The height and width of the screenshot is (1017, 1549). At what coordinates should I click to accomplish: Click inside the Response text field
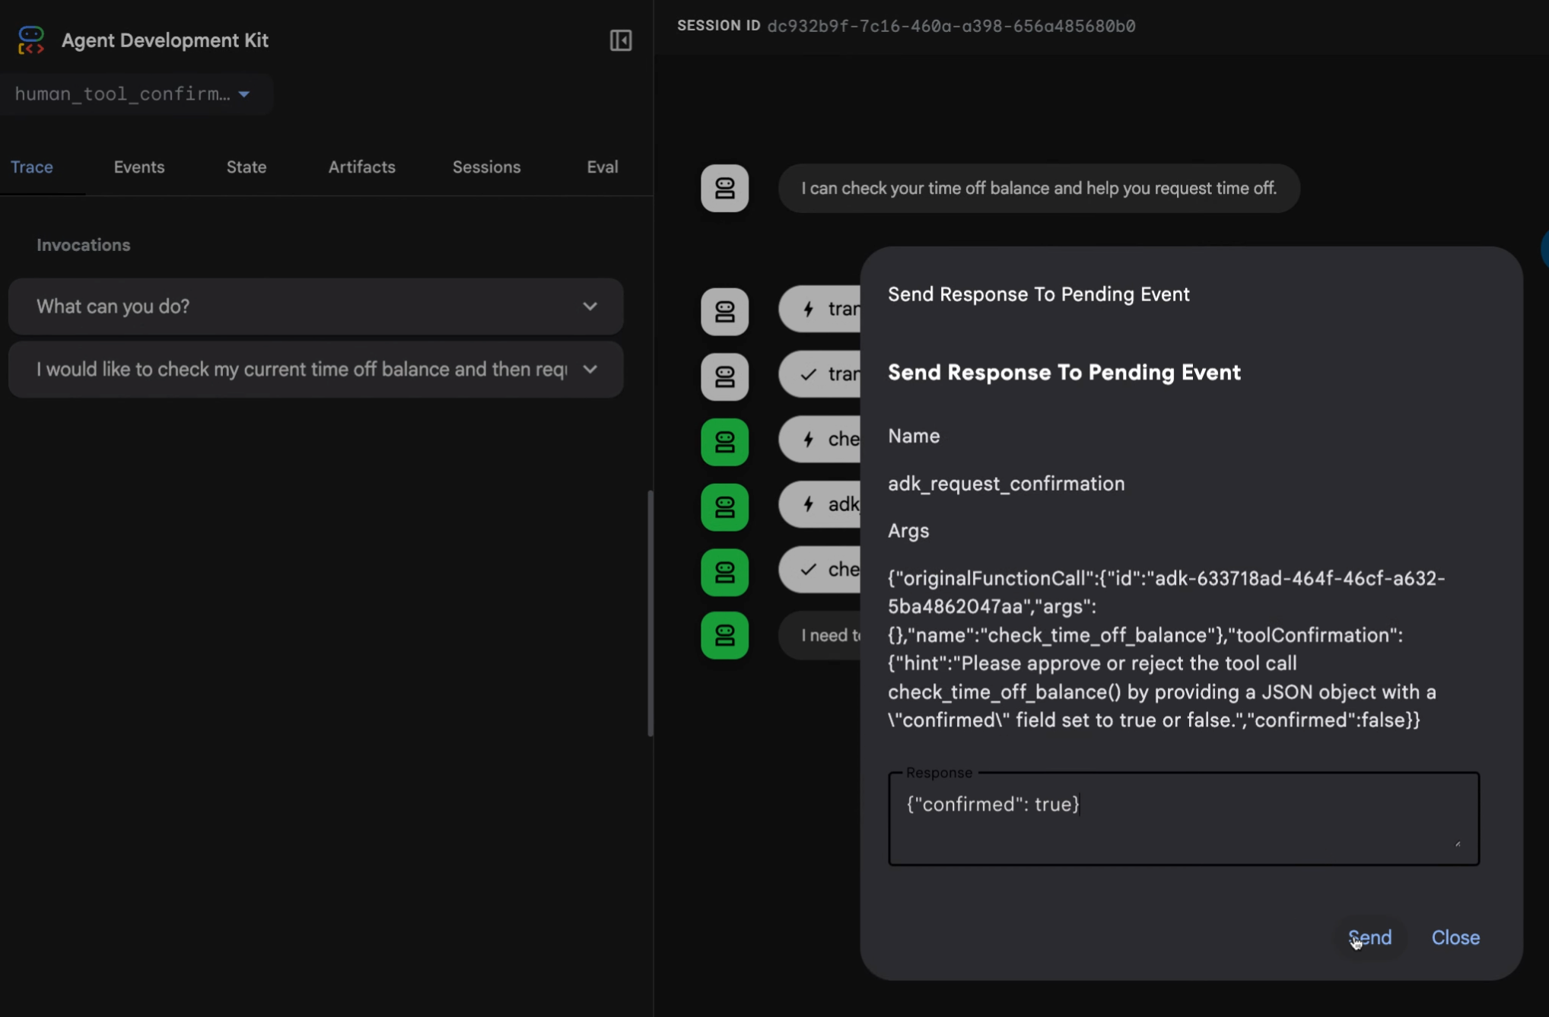pos(1184,818)
